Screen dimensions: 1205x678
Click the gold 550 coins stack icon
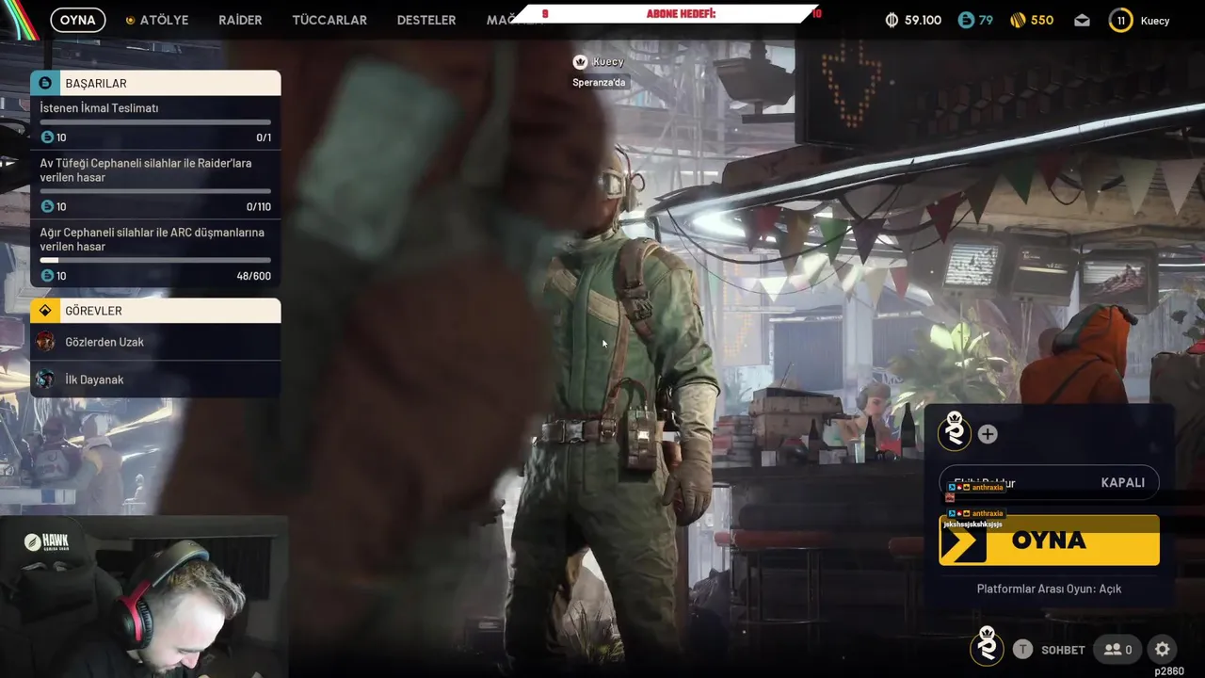coord(1017,20)
